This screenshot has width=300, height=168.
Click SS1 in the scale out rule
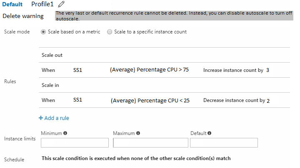(77, 70)
